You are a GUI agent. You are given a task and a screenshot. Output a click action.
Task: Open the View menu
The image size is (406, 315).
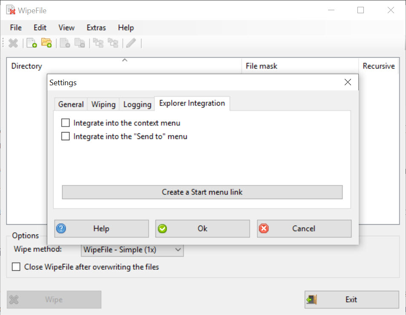[x=66, y=28]
